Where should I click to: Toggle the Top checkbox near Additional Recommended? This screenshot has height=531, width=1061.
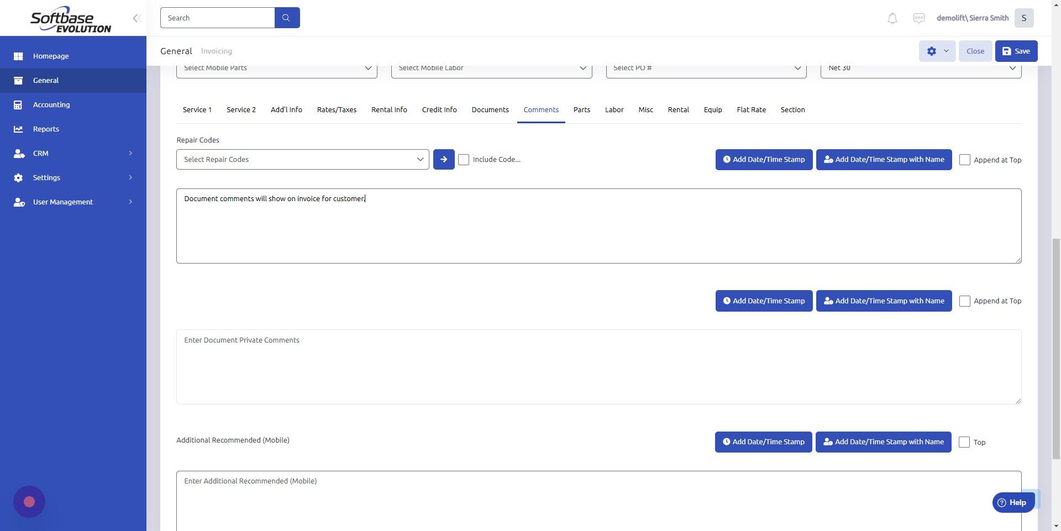[965, 442]
